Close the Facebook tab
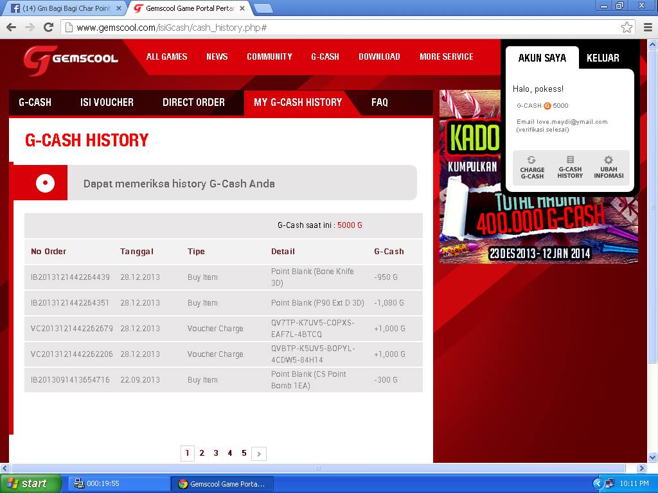The width and height of the screenshot is (658, 493). pos(119,8)
